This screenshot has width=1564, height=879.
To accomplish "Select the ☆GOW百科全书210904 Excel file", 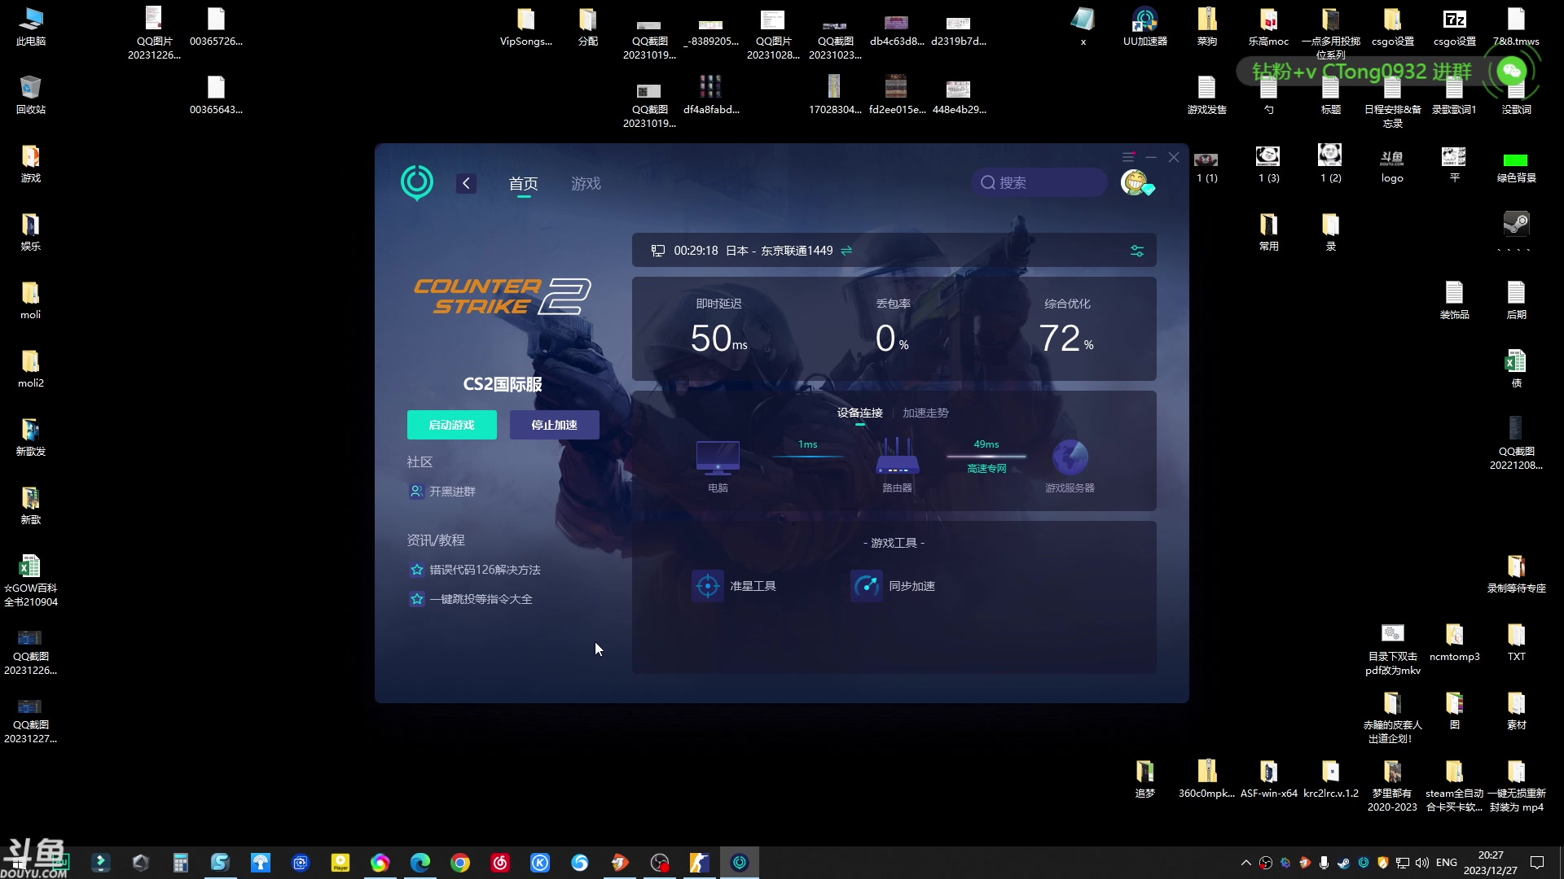I will click(x=31, y=580).
